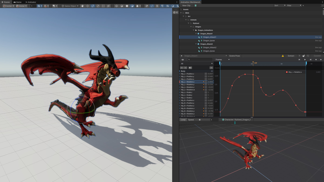
Task: Jump to first frame of the clip
Action: tap(299, 60)
